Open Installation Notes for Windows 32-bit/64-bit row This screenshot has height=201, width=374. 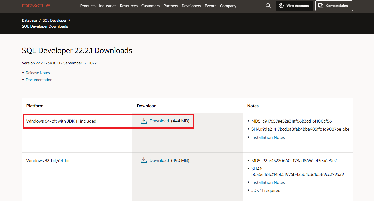[268, 182]
